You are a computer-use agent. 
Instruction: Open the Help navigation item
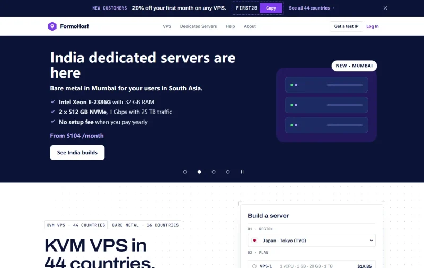coord(231,26)
